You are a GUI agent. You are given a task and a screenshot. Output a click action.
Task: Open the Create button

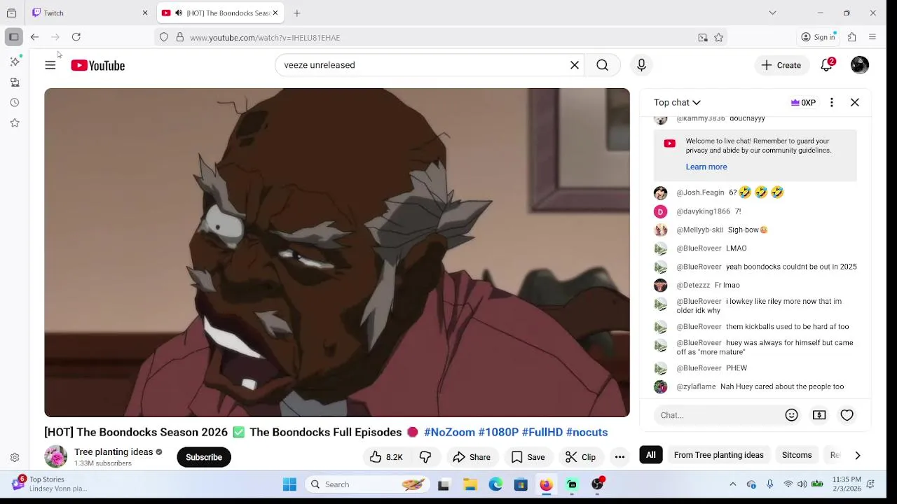[x=781, y=65]
